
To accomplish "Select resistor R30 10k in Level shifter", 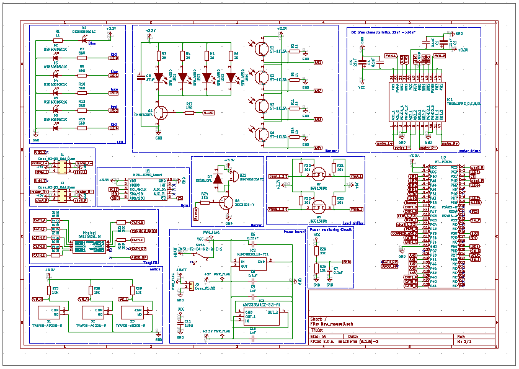I will click(x=301, y=167).
